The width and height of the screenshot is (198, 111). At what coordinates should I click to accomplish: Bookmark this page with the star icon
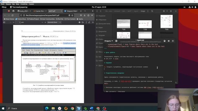pyautogui.click(x=72, y=15)
